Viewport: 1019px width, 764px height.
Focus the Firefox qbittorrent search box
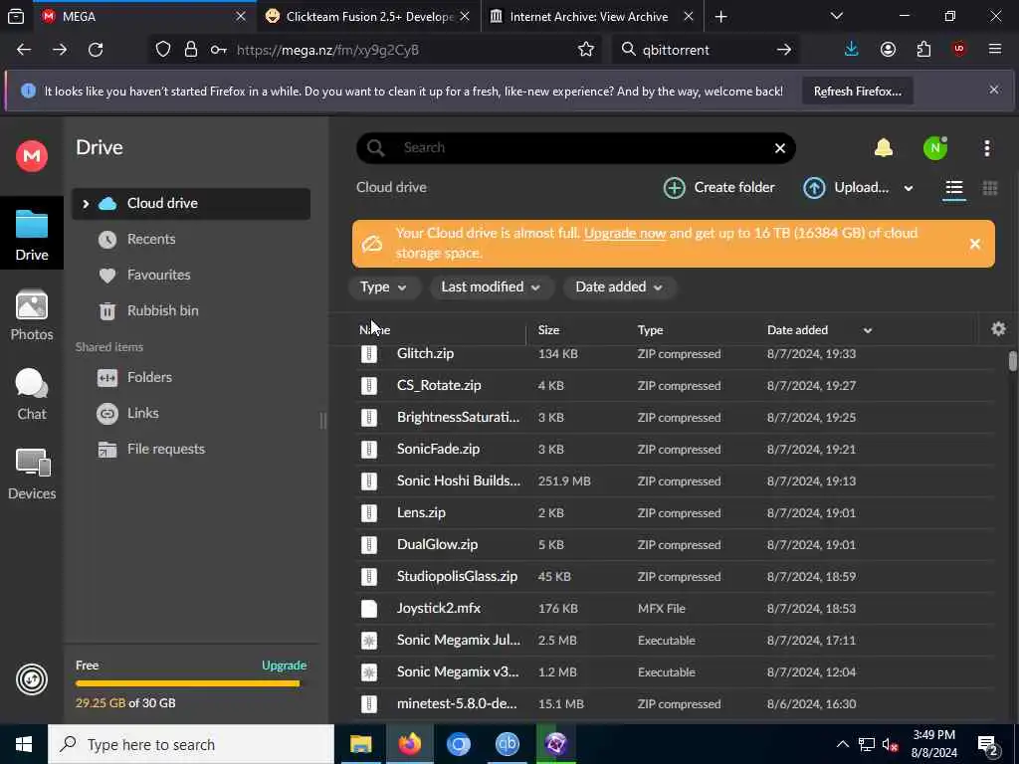pyautogui.click(x=706, y=50)
